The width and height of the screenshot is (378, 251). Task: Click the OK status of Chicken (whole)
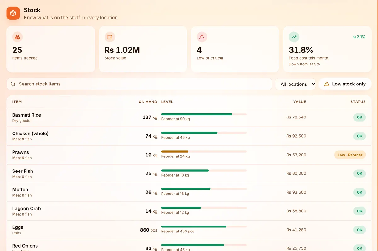pos(359,136)
